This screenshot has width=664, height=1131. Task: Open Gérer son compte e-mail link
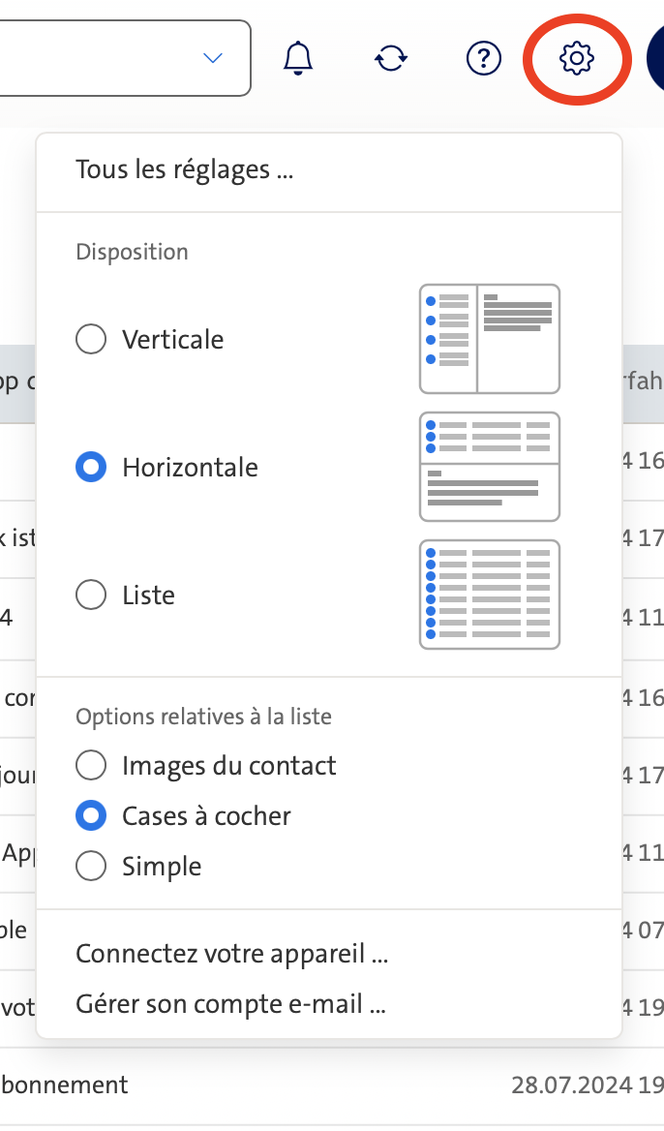tap(229, 1003)
